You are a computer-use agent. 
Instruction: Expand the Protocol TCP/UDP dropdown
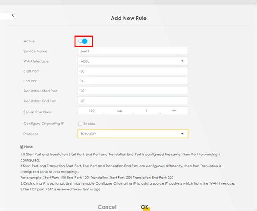click(x=133, y=134)
